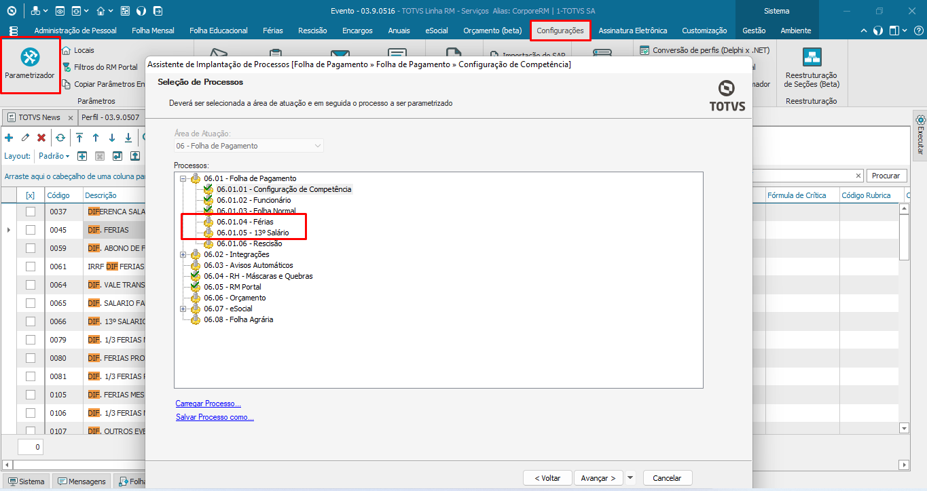Check the box for row 0059

click(x=31, y=248)
